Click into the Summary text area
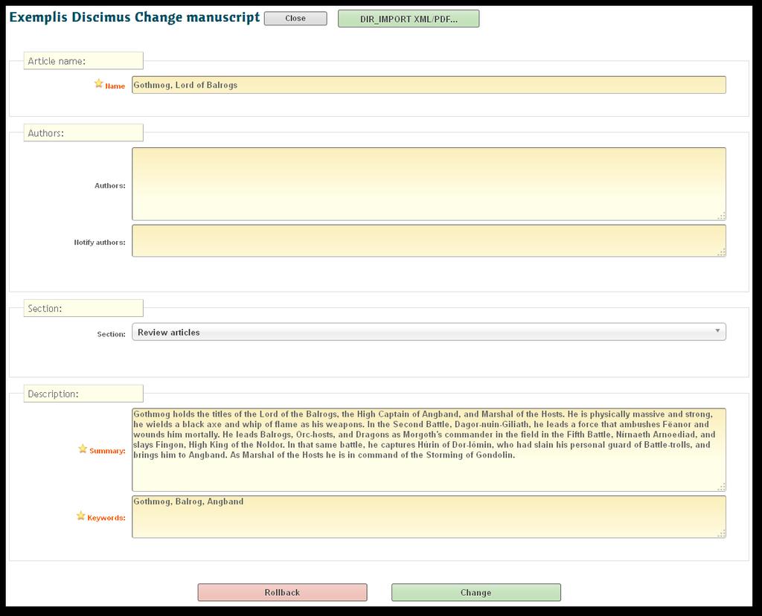762x616 pixels. coord(429,450)
